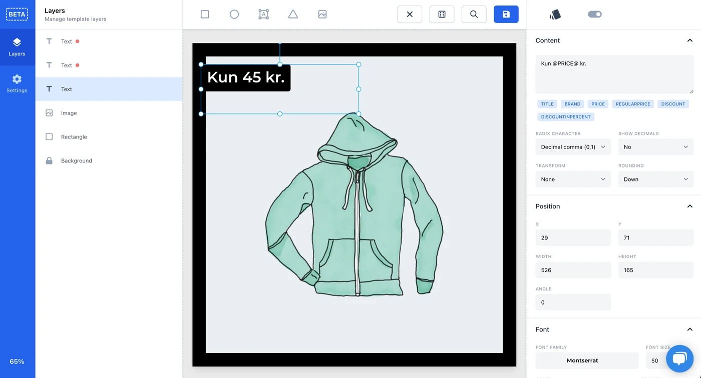Select the Image layer

[109, 113]
